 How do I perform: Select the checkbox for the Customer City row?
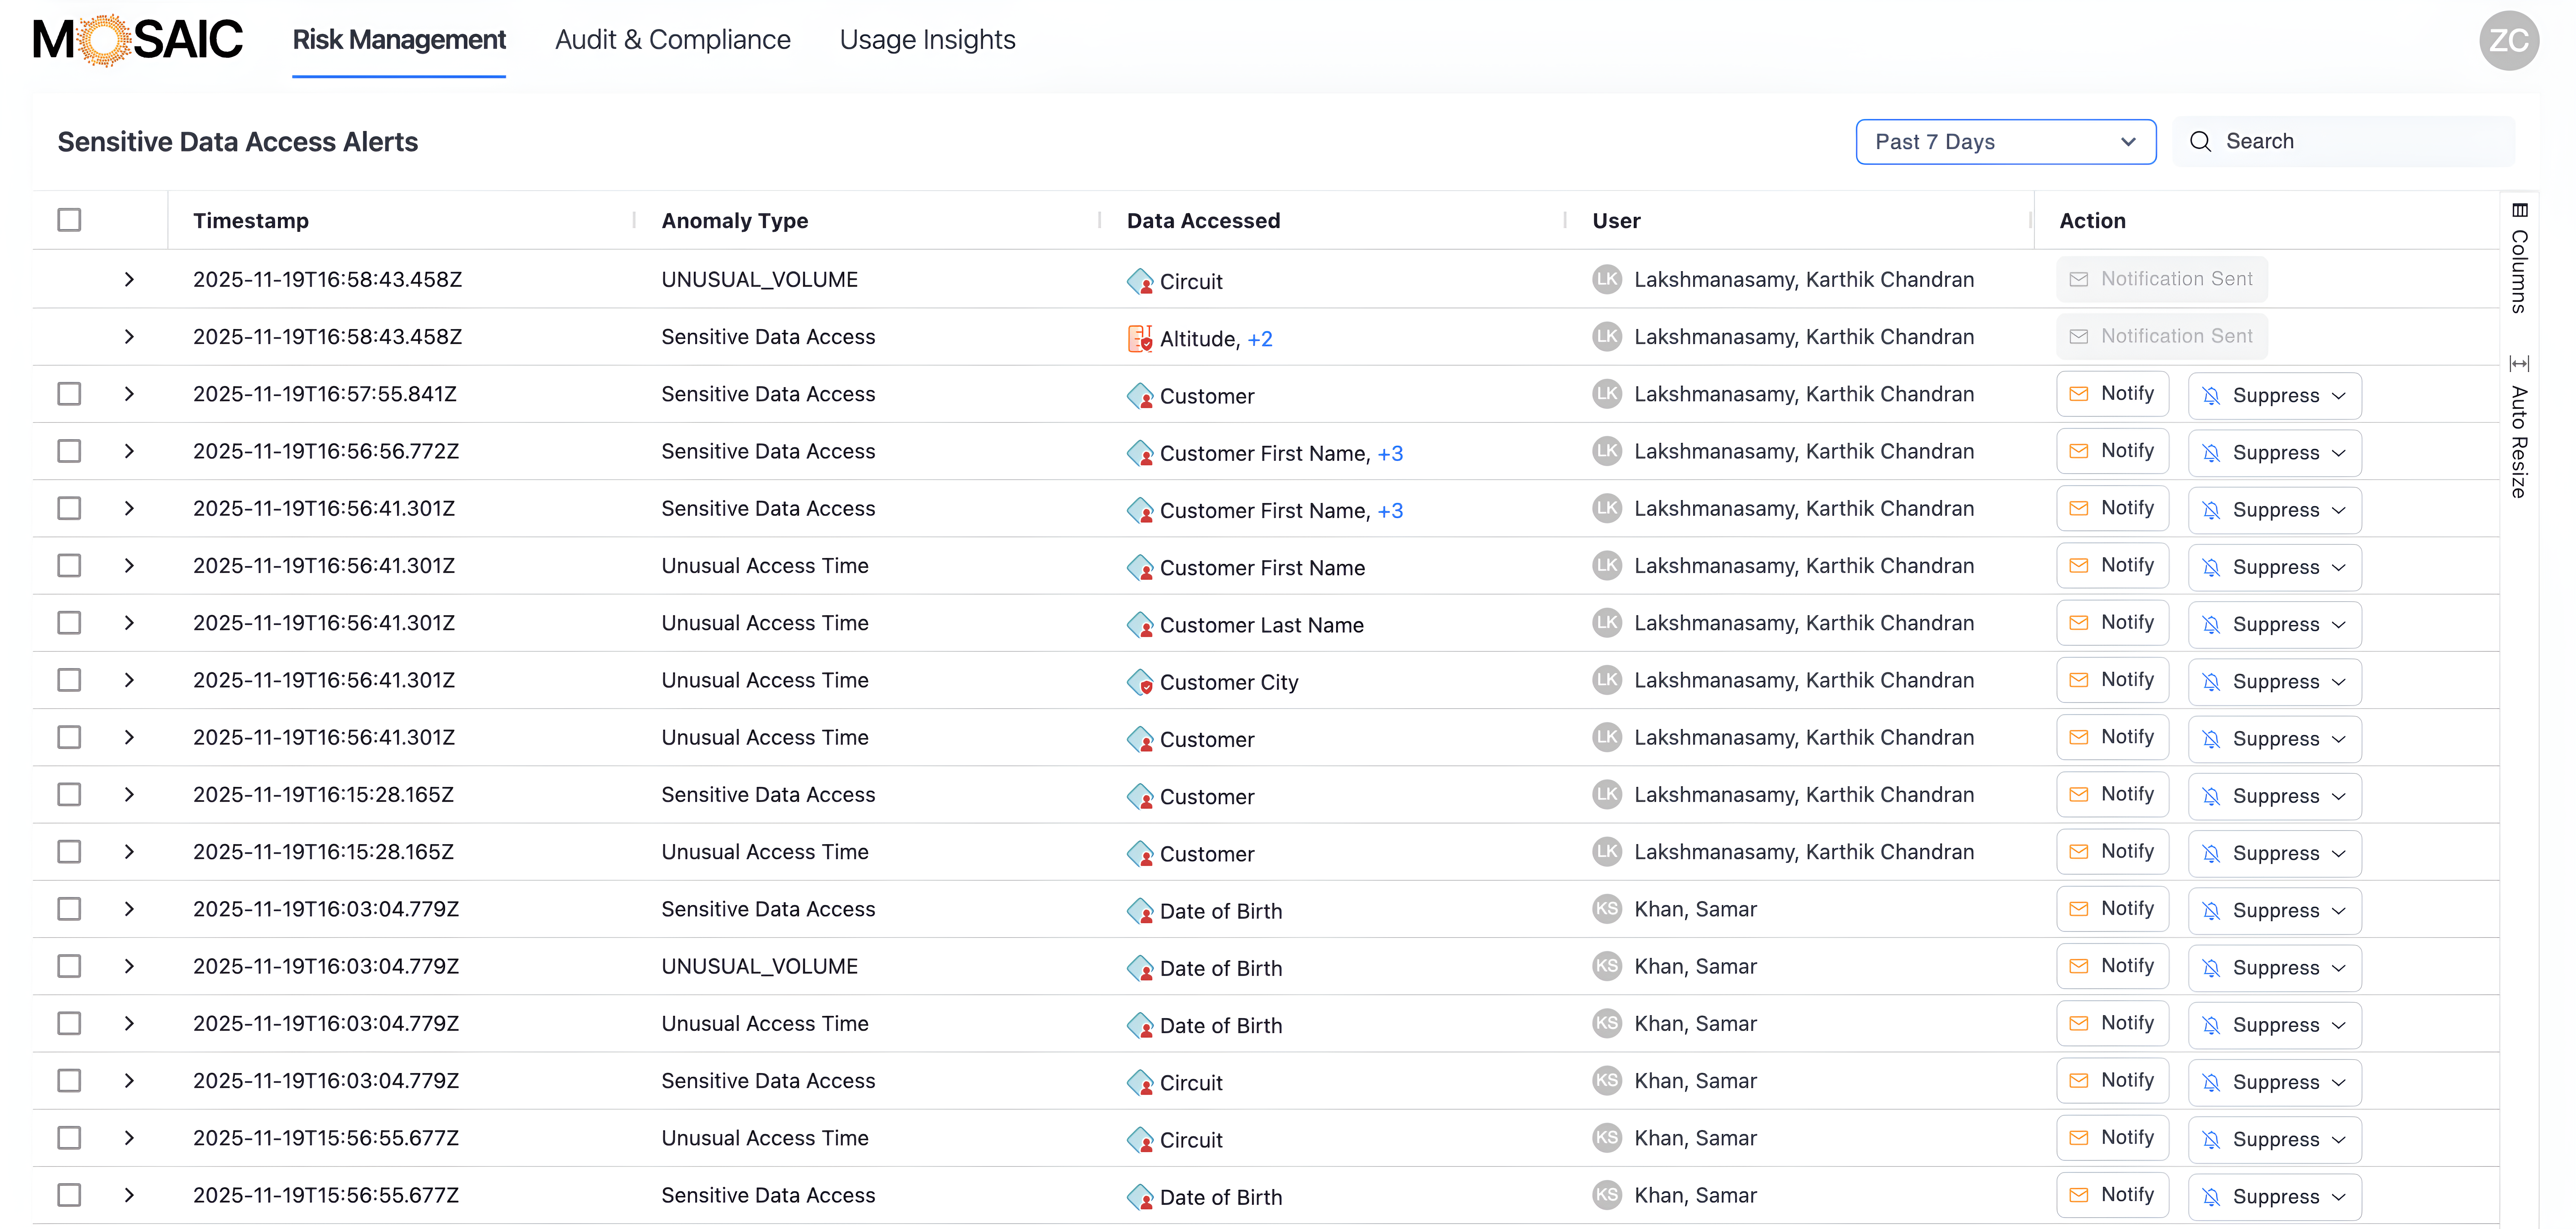point(69,680)
